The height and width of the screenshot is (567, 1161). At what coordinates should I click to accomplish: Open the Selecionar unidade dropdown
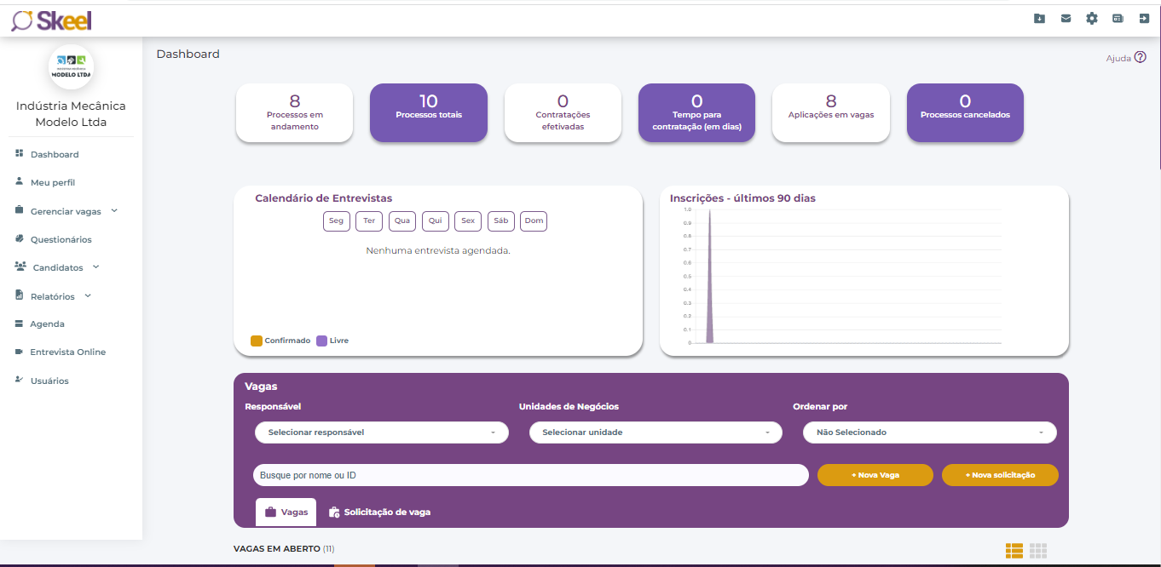656,432
